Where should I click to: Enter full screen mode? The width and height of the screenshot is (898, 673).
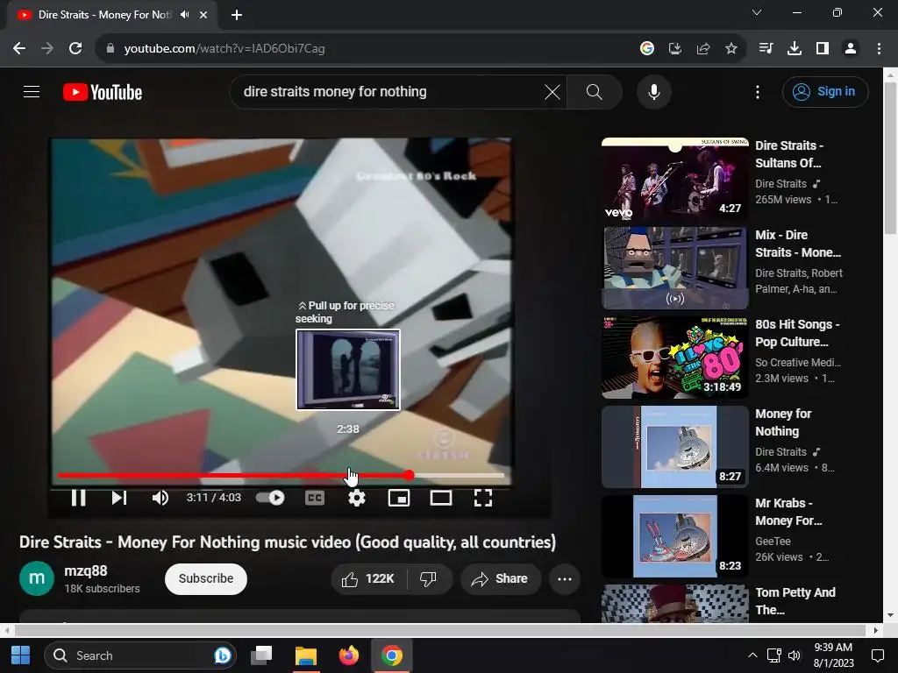click(x=483, y=498)
